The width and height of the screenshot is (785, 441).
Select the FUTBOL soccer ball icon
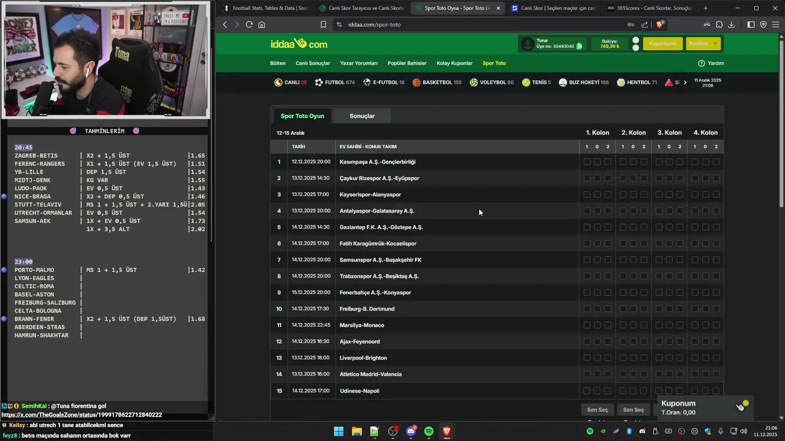coord(319,82)
